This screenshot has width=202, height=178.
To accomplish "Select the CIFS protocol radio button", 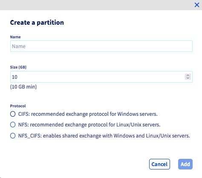I will click(x=13, y=114).
